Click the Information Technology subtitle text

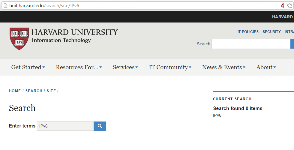click(x=61, y=40)
